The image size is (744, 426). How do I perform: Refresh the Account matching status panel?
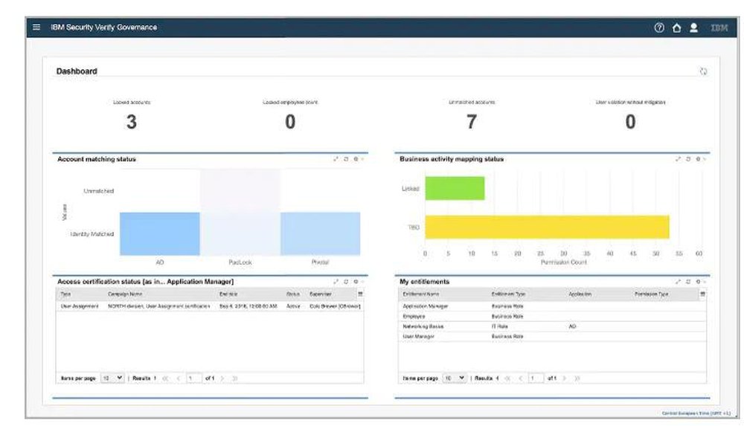(x=346, y=159)
